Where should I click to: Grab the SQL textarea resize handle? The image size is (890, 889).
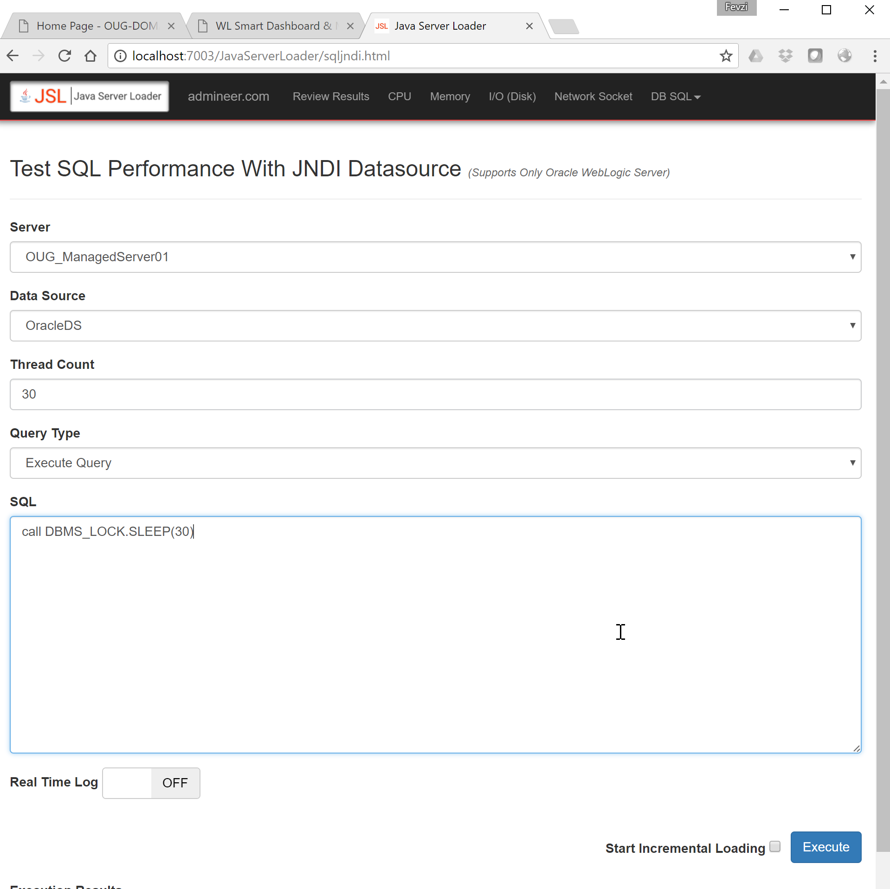pyautogui.click(x=857, y=748)
